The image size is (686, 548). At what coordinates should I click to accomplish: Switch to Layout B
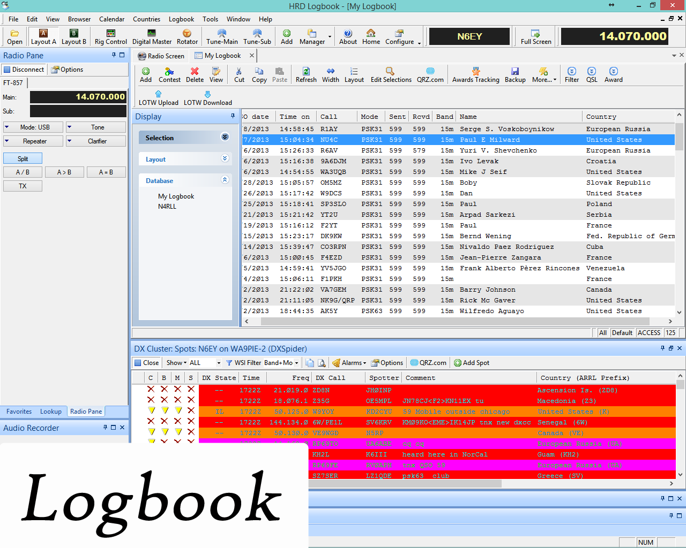coord(74,37)
